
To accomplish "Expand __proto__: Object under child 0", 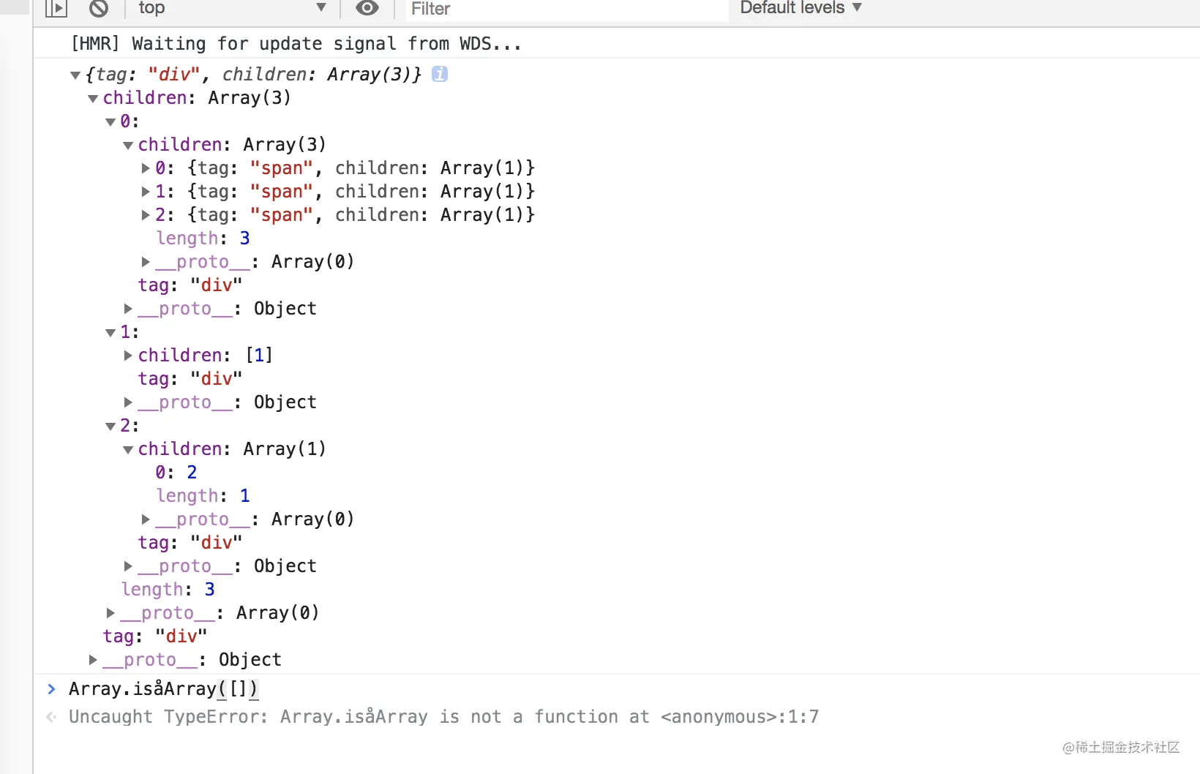I will [128, 309].
